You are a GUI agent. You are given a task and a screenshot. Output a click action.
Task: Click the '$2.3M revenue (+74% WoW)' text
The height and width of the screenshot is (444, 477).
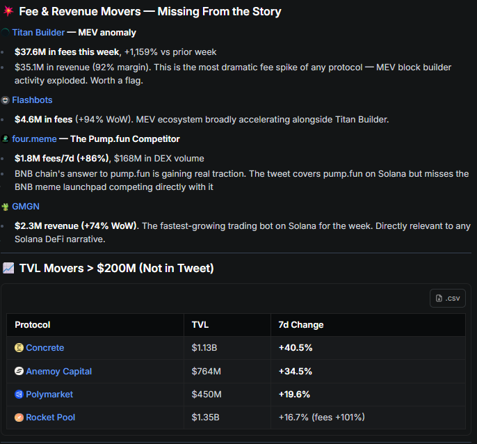pyautogui.click(x=76, y=226)
